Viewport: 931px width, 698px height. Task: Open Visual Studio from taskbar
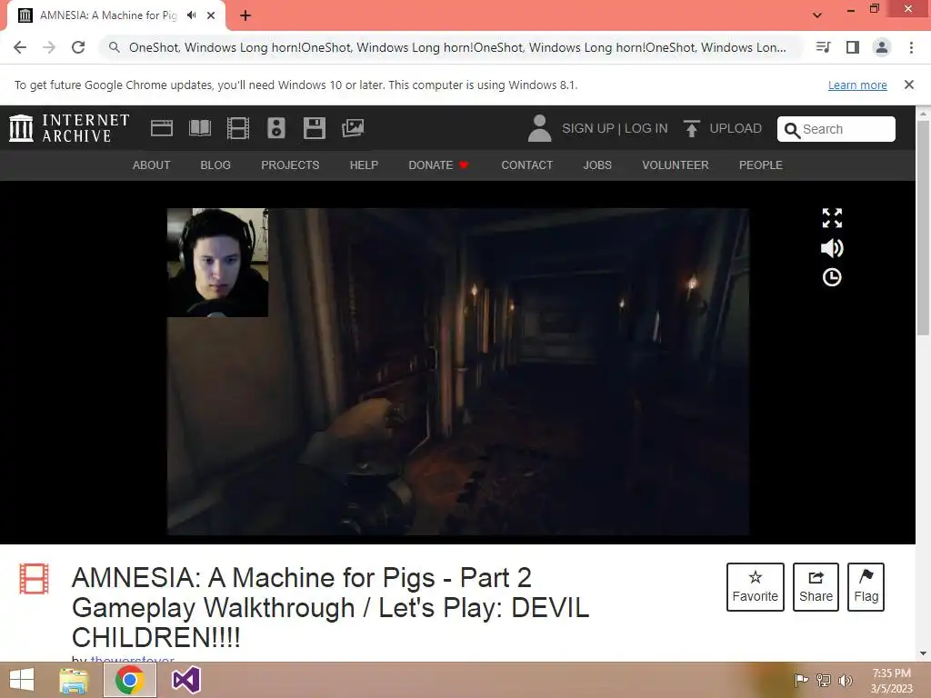point(185,680)
